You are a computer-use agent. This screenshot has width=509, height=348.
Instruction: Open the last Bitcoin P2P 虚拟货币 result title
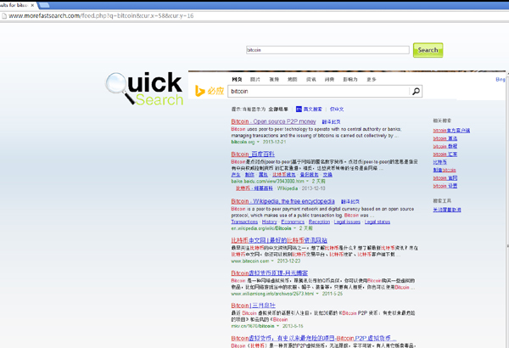tap(314, 339)
